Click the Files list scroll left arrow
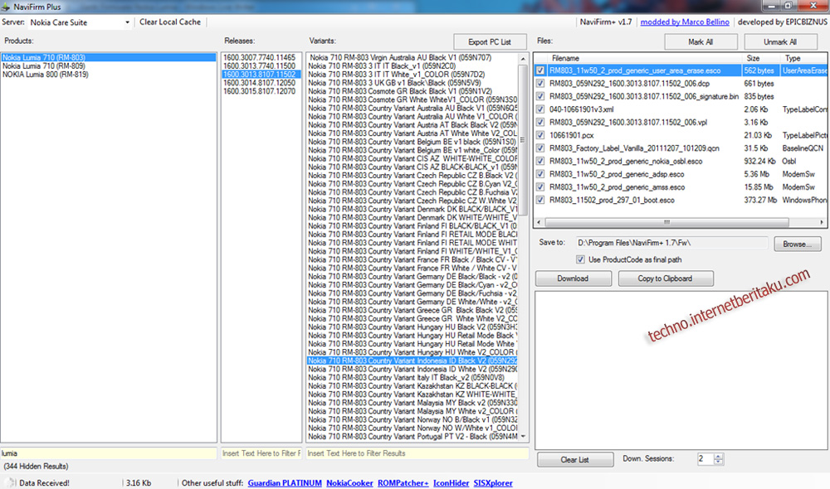This screenshot has height=489, width=830. (539, 222)
